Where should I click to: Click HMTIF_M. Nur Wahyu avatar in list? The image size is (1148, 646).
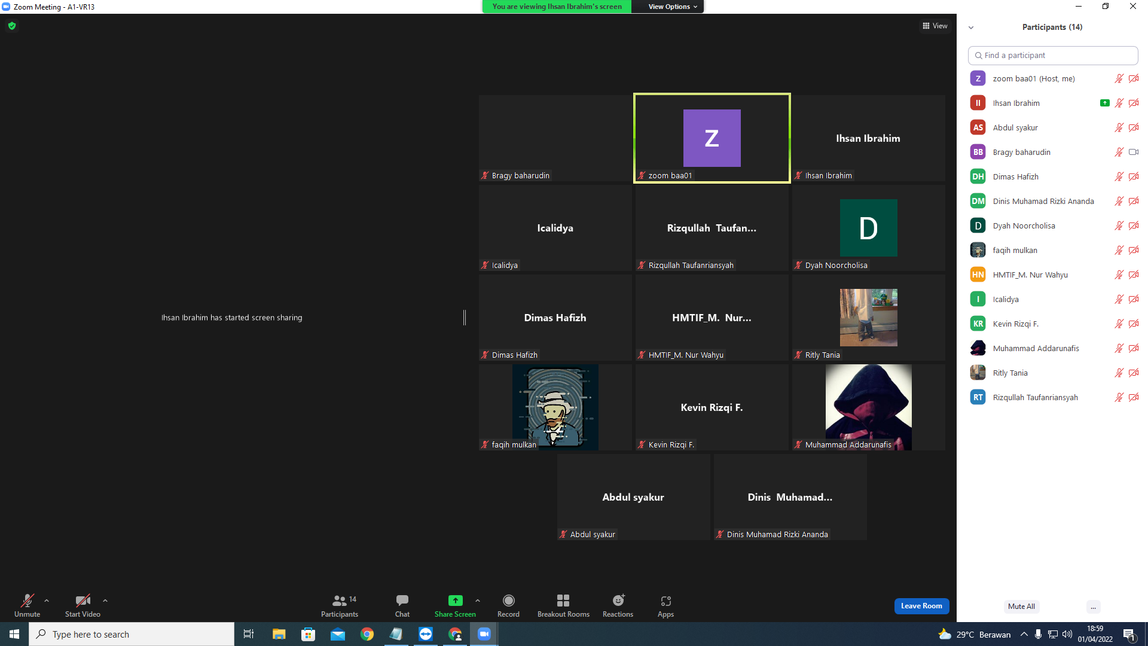(978, 275)
